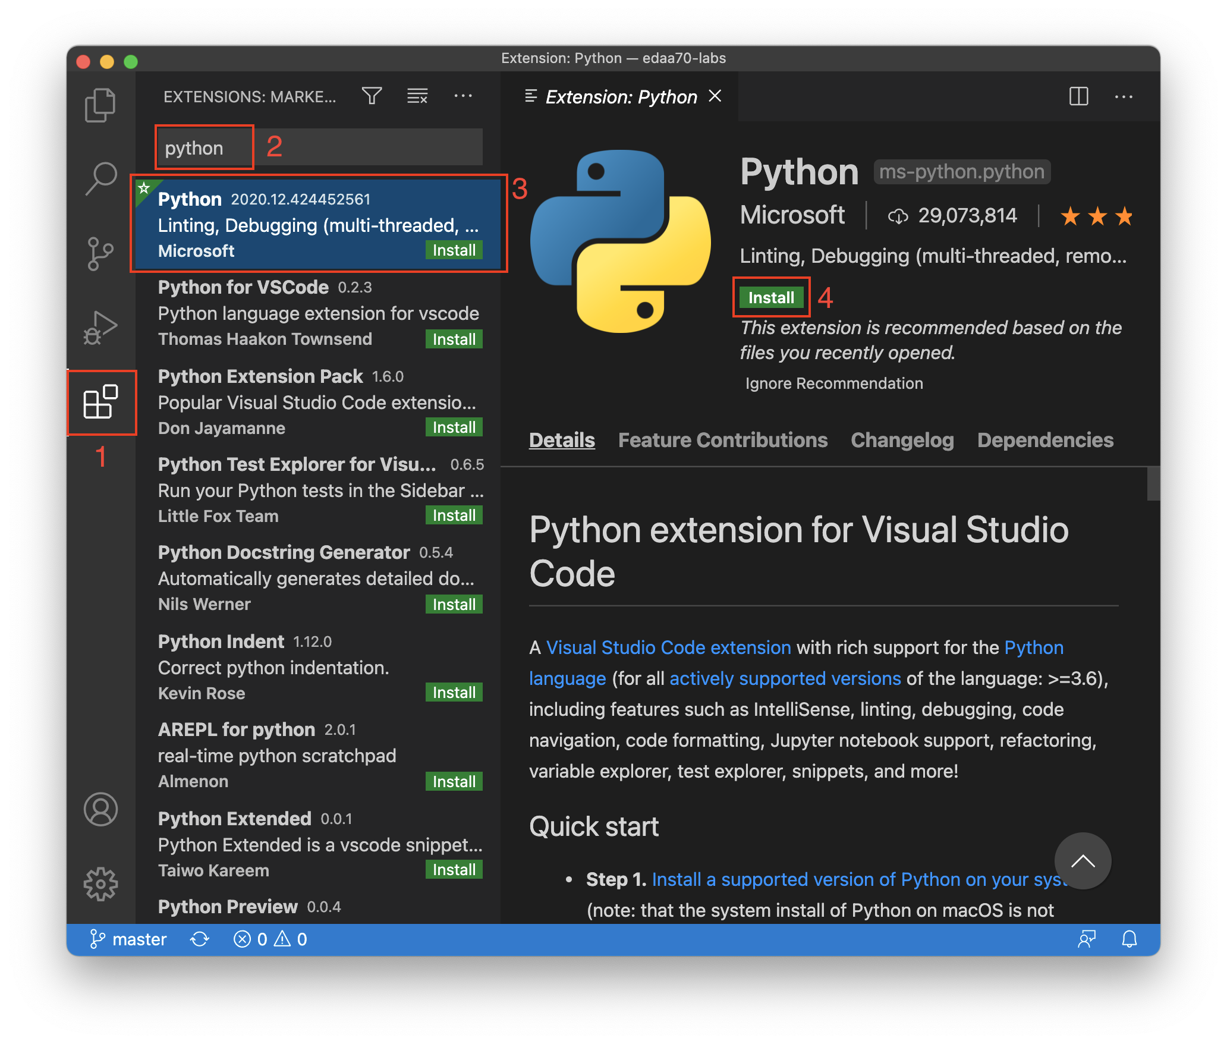The height and width of the screenshot is (1044, 1227).
Task: Click the star rating of Python extension
Action: 1097,216
